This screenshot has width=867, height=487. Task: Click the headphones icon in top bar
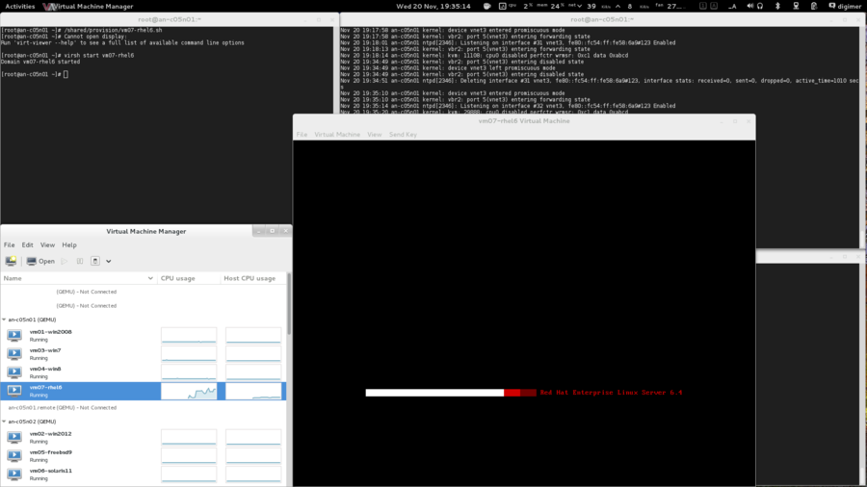coord(760,6)
